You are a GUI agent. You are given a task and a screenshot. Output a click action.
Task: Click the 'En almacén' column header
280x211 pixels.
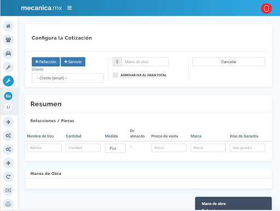(137, 133)
